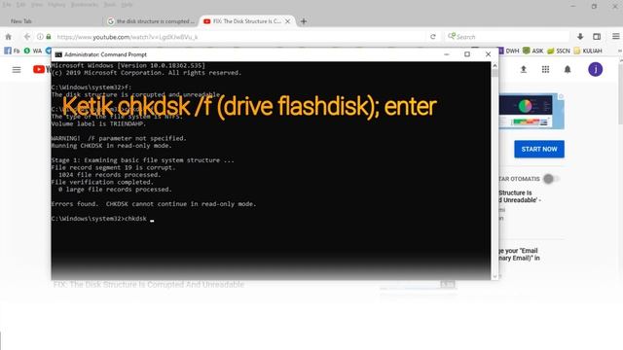
Task: Reload the page with the refresh icon
Action: click(433, 37)
